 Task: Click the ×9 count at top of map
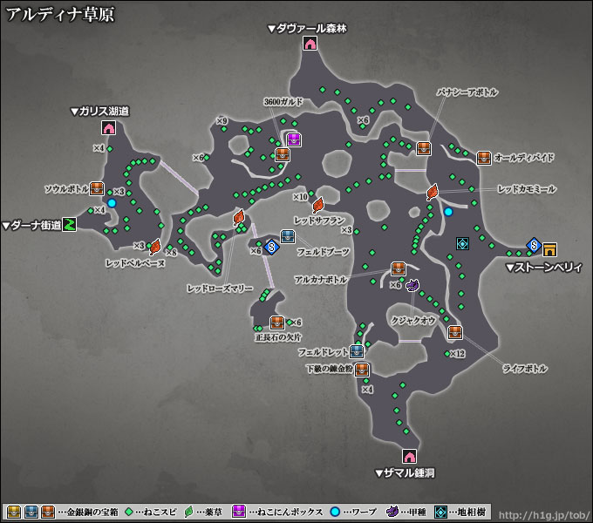[222, 121]
